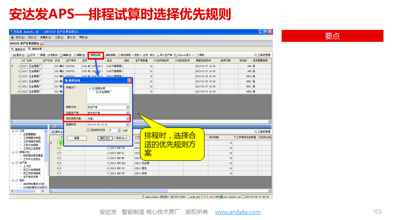Click the 导入生产单 toolbar icon

[x=158, y=55]
